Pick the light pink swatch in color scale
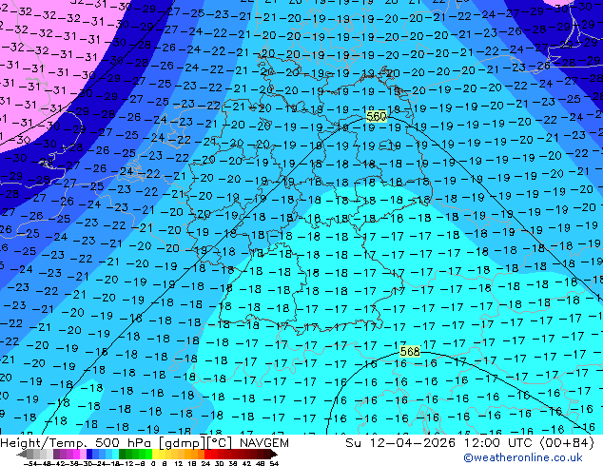603x466 pixels. tap(84, 454)
